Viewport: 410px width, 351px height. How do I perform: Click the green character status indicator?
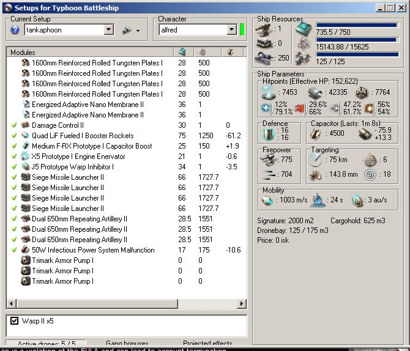pos(242,29)
